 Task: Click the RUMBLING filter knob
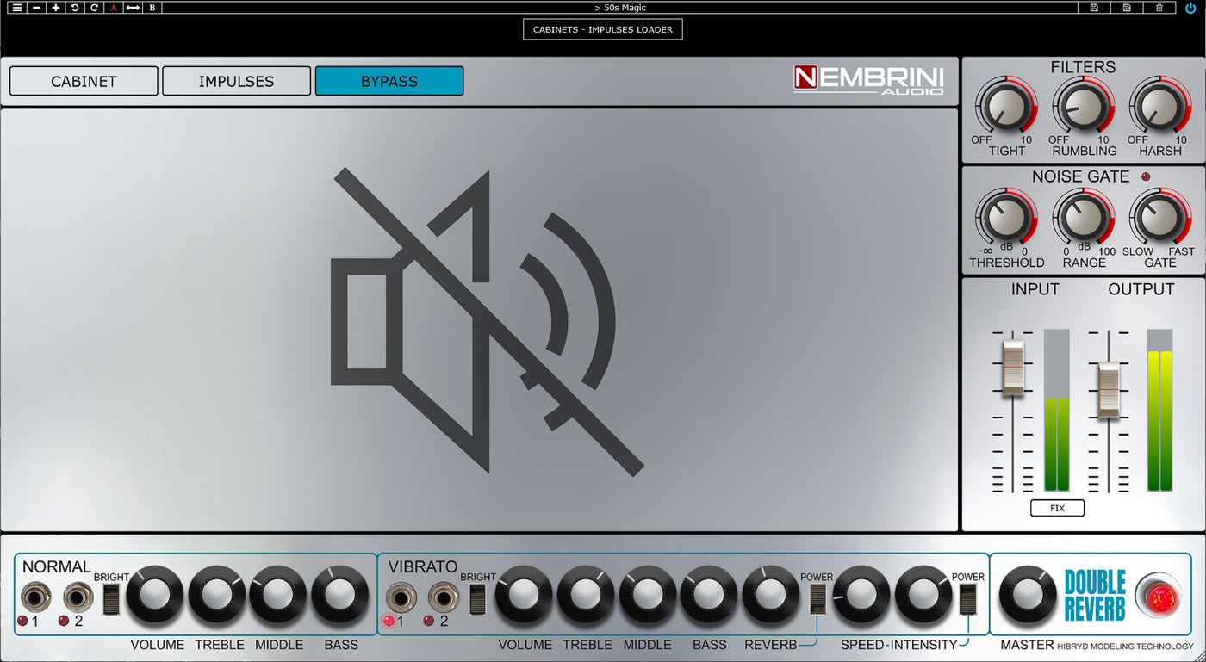[1084, 107]
